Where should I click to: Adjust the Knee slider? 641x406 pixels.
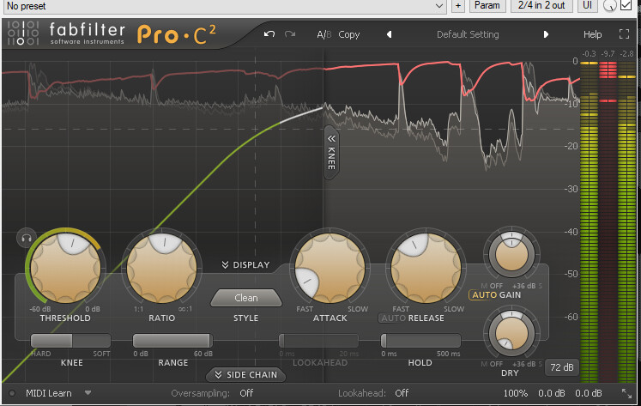(x=70, y=340)
